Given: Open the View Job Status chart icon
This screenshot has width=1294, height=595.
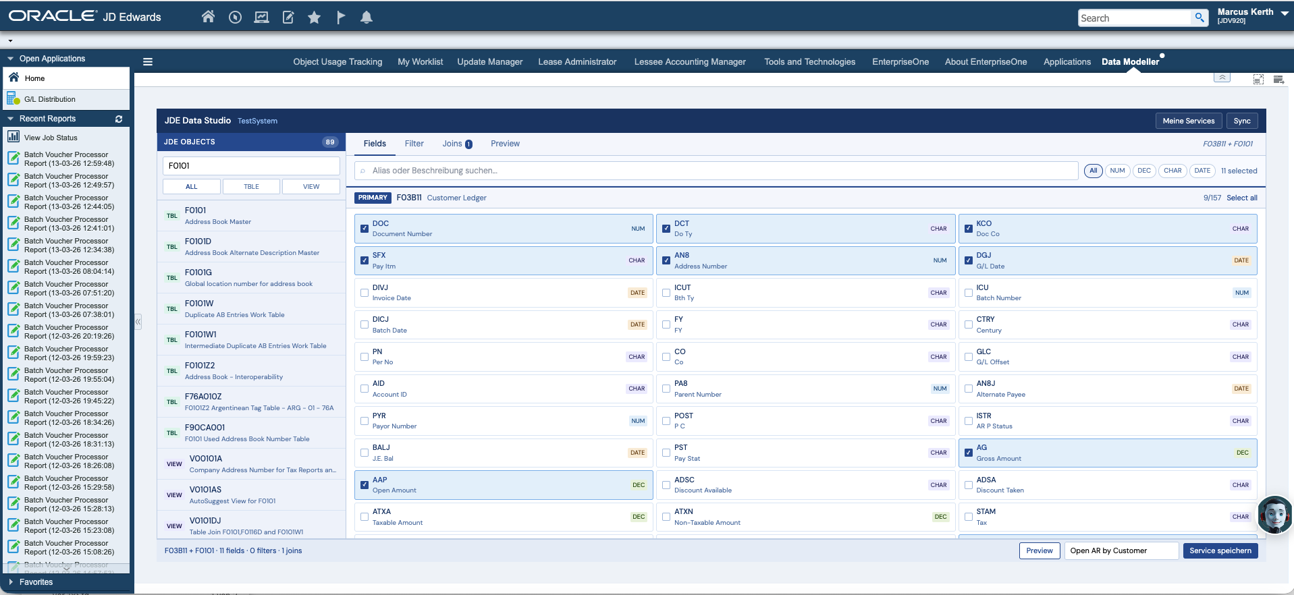Looking at the screenshot, I should pyautogui.click(x=14, y=137).
